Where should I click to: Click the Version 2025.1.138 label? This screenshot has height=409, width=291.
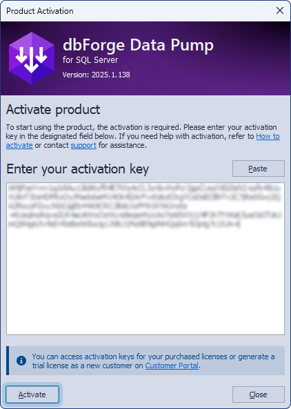[x=97, y=75]
